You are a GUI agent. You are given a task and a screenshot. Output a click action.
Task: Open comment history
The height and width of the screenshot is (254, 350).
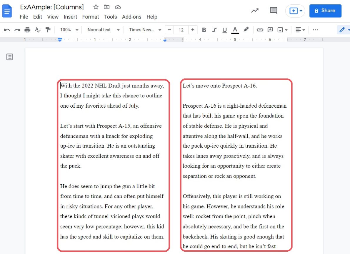coord(273,11)
